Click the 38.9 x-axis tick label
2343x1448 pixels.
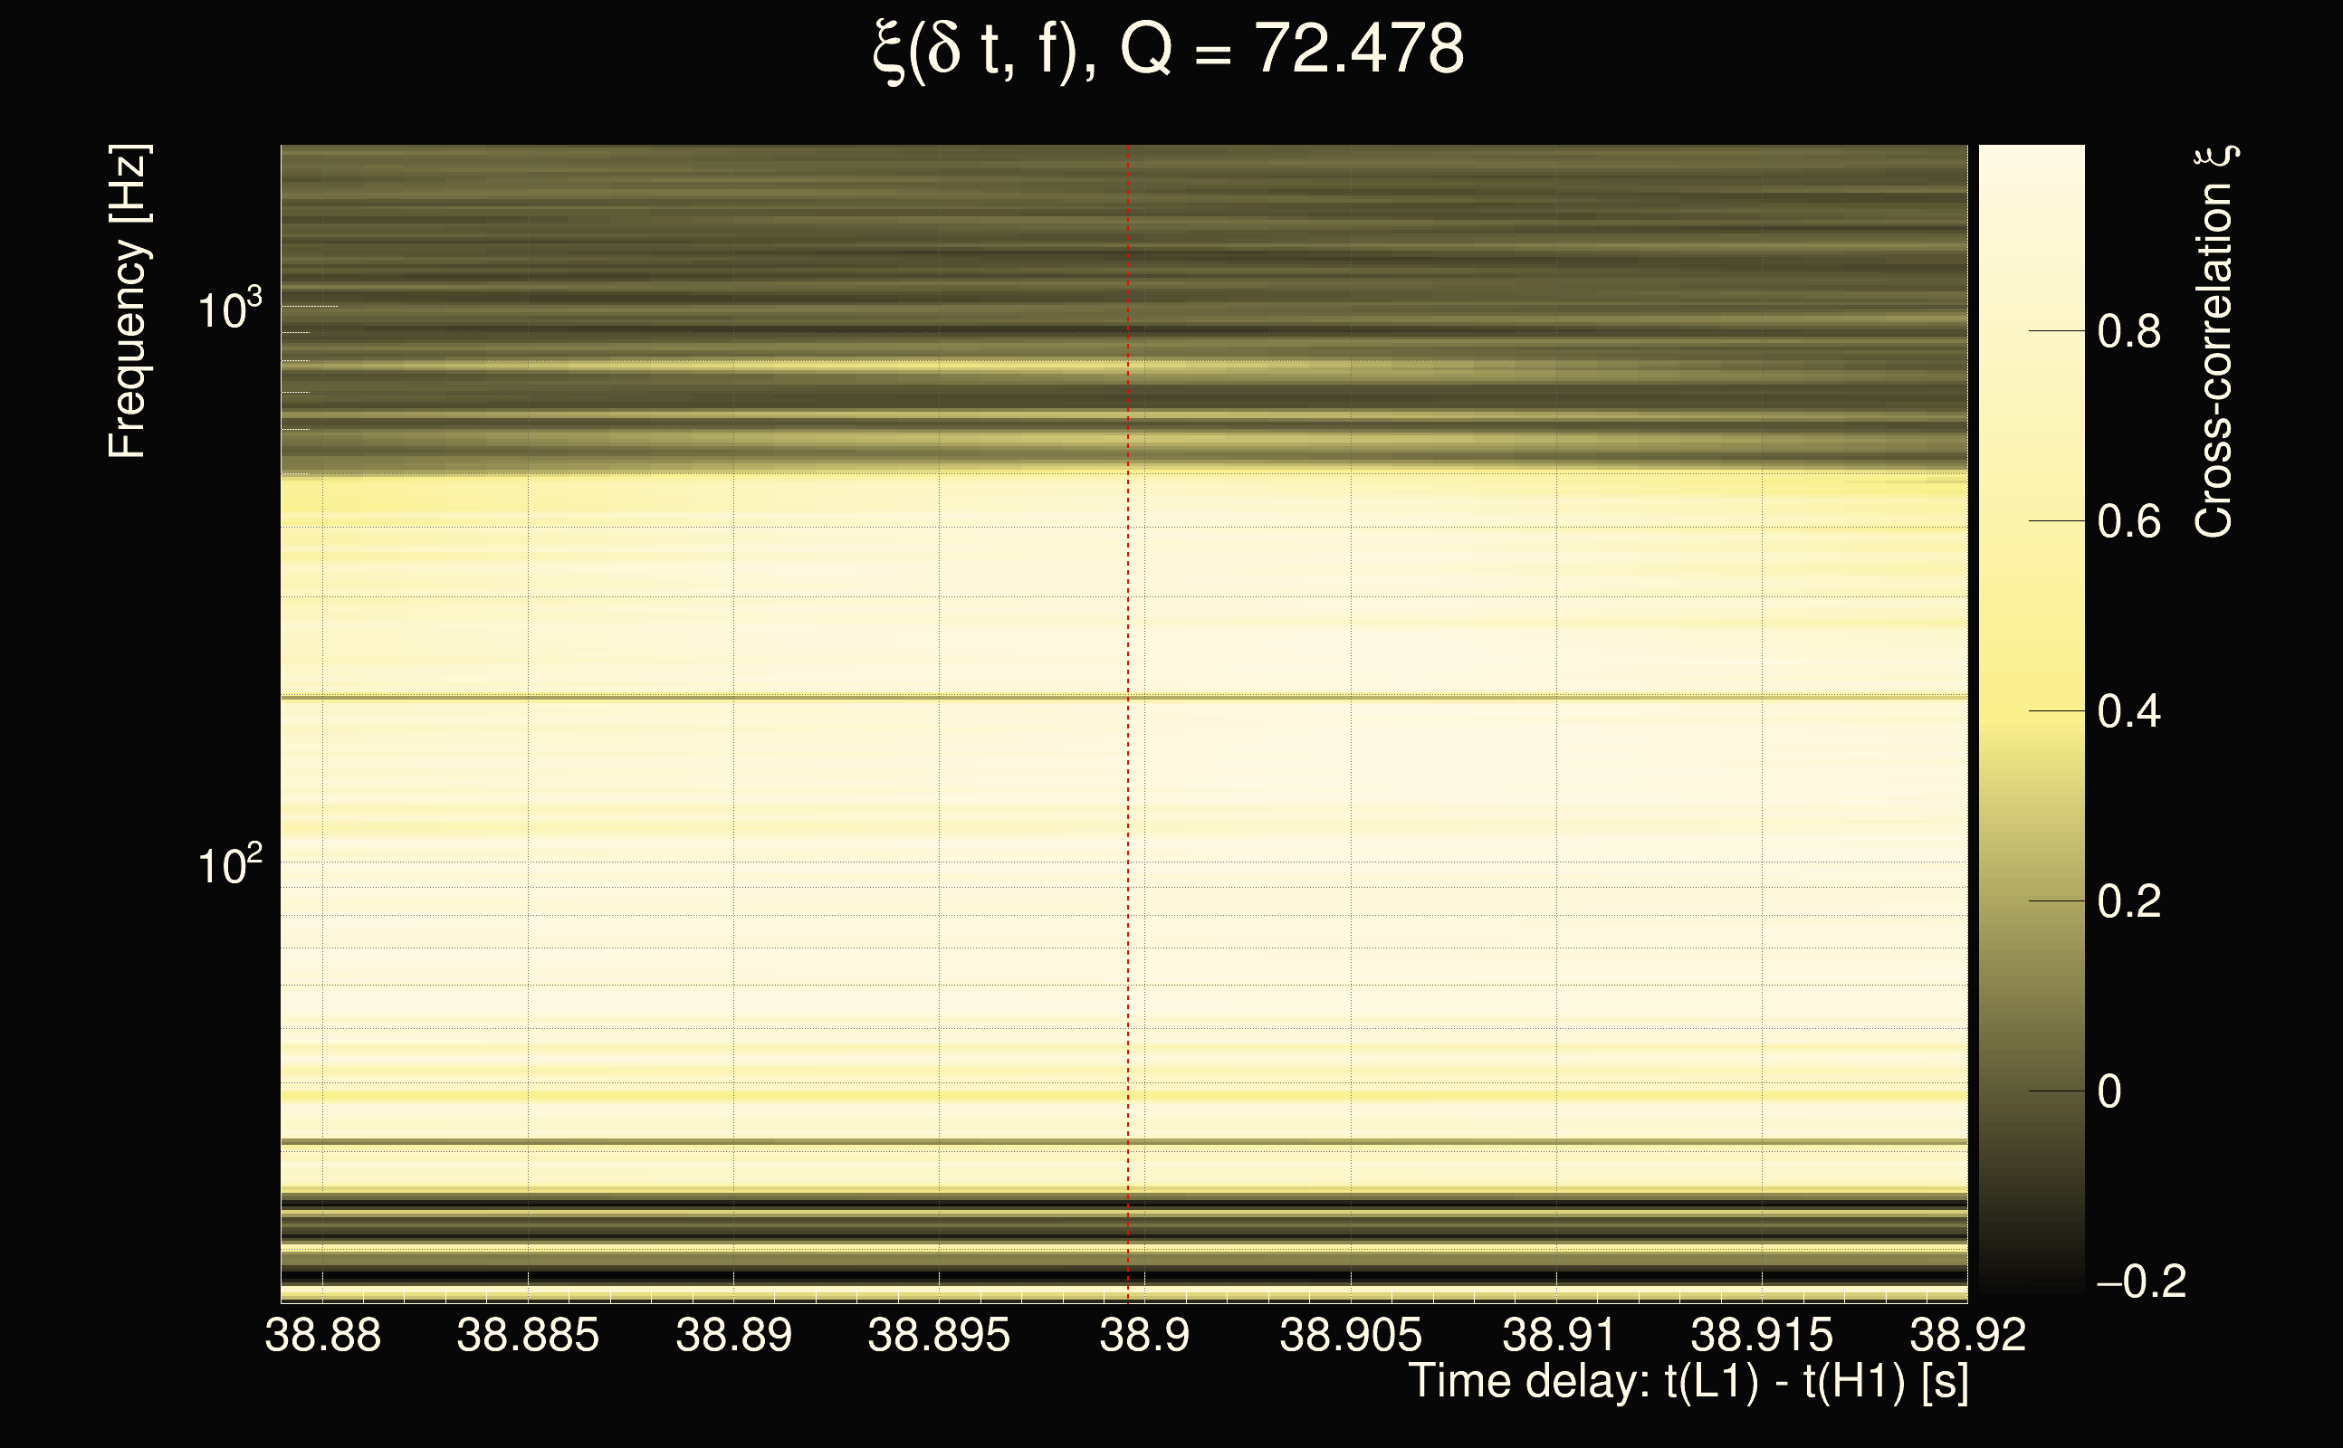pos(1144,1335)
